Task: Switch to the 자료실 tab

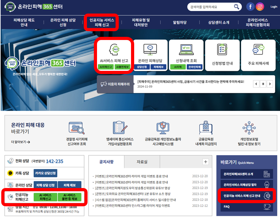Action: pyautogui.click(x=142, y=162)
